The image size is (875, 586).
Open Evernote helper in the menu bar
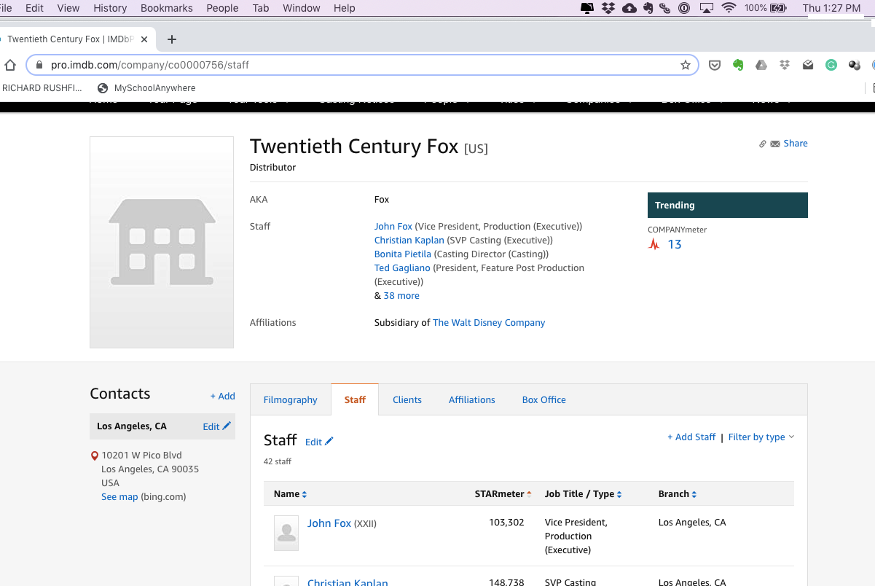click(x=648, y=8)
